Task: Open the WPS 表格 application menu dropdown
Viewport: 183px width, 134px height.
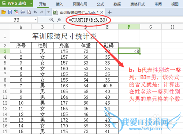Action: pyautogui.click(x=31, y=3)
